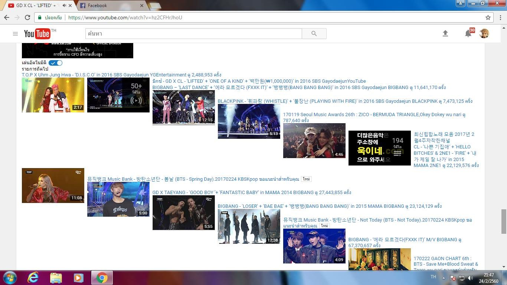
Task: Play the 2:17 T.O.P video thumbnail
Action: click(53, 95)
